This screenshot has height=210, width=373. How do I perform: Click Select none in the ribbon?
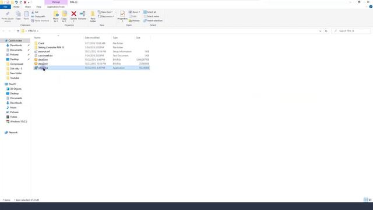152,16
